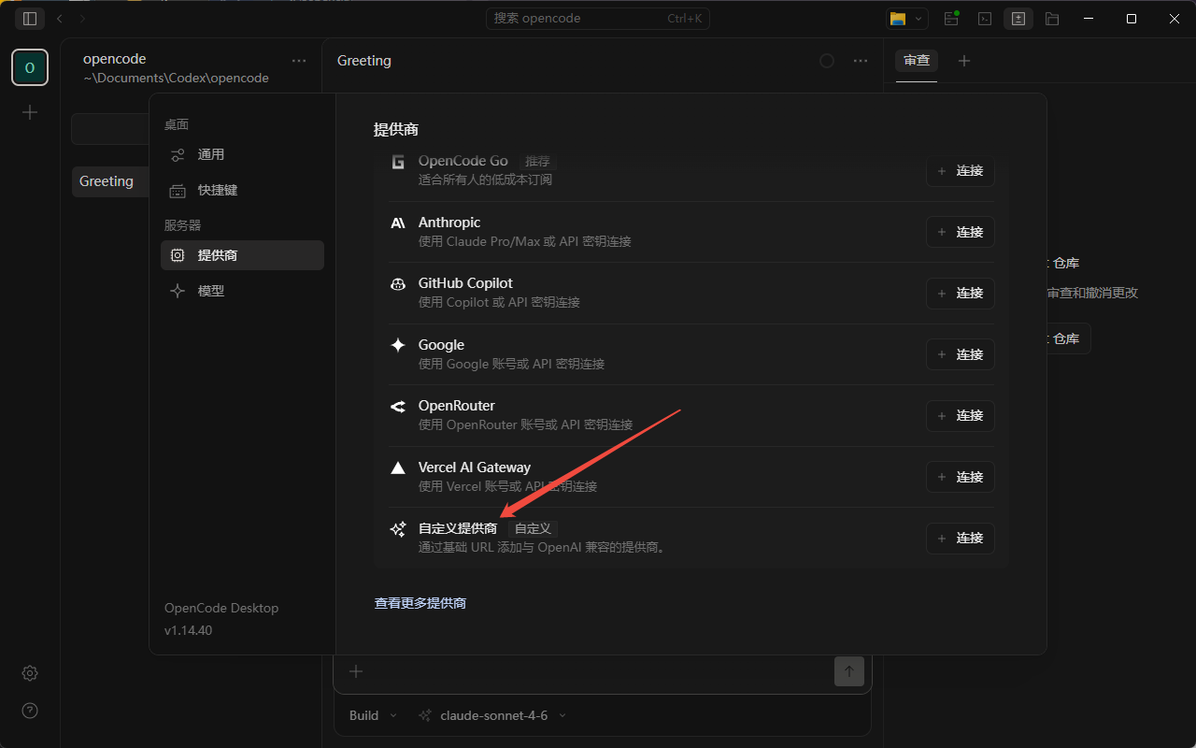Open the help question mark icon
1196x748 pixels.
[30, 711]
